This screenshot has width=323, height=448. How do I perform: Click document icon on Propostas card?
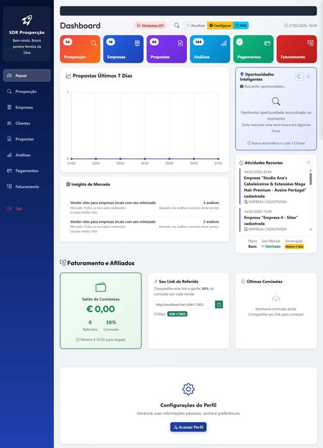click(x=180, y=43)
